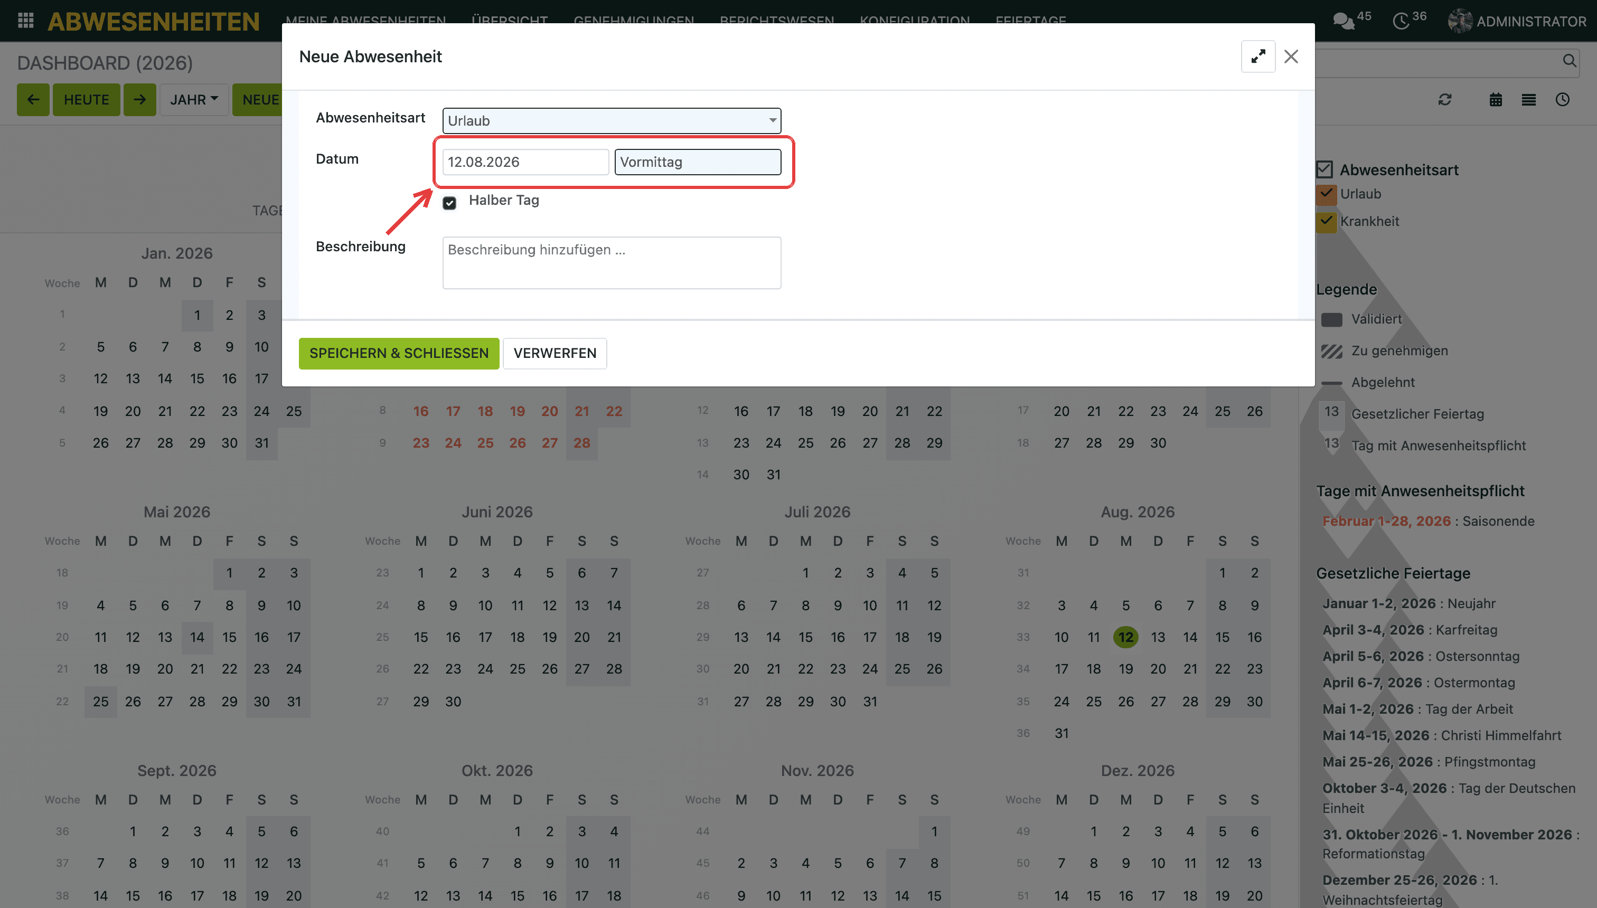The image size is (1597, 908).
Task: Click the Verwerfen button
Action: [x=555, y=353]
